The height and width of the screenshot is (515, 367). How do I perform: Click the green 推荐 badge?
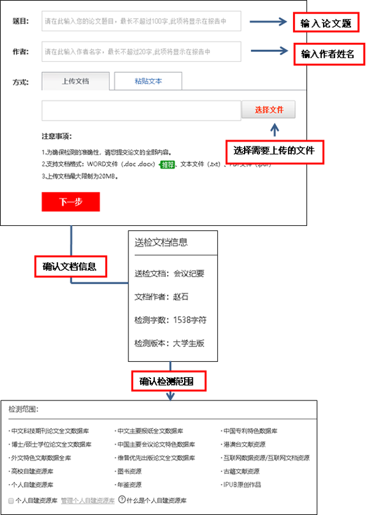(x=166, y=164)
